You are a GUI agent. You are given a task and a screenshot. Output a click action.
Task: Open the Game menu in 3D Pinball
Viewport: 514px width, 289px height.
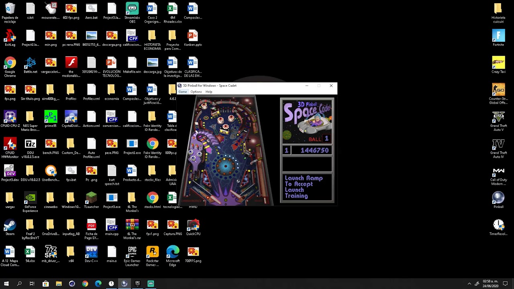click(182, 92)
